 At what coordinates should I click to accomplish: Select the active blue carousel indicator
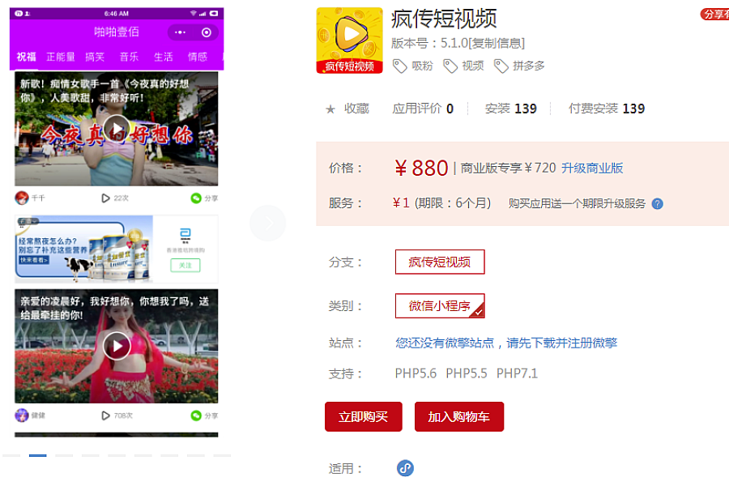coord(37,456)
